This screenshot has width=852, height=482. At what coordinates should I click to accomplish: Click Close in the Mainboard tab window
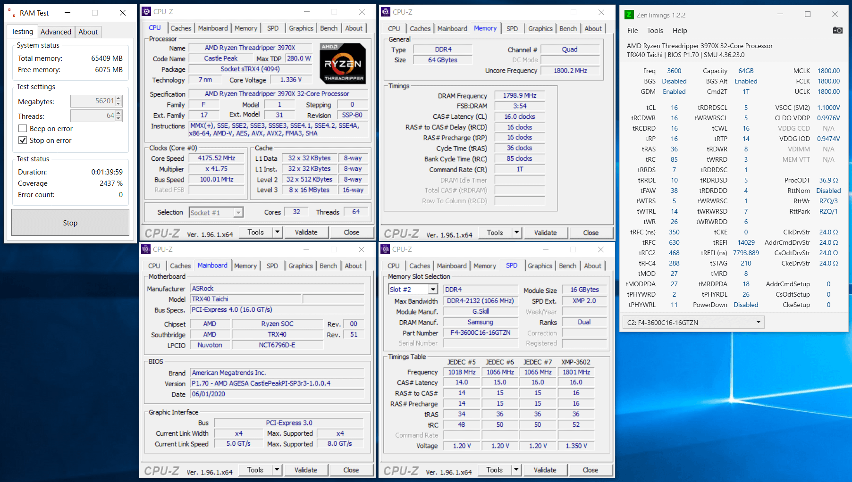(x=351, y=470)
